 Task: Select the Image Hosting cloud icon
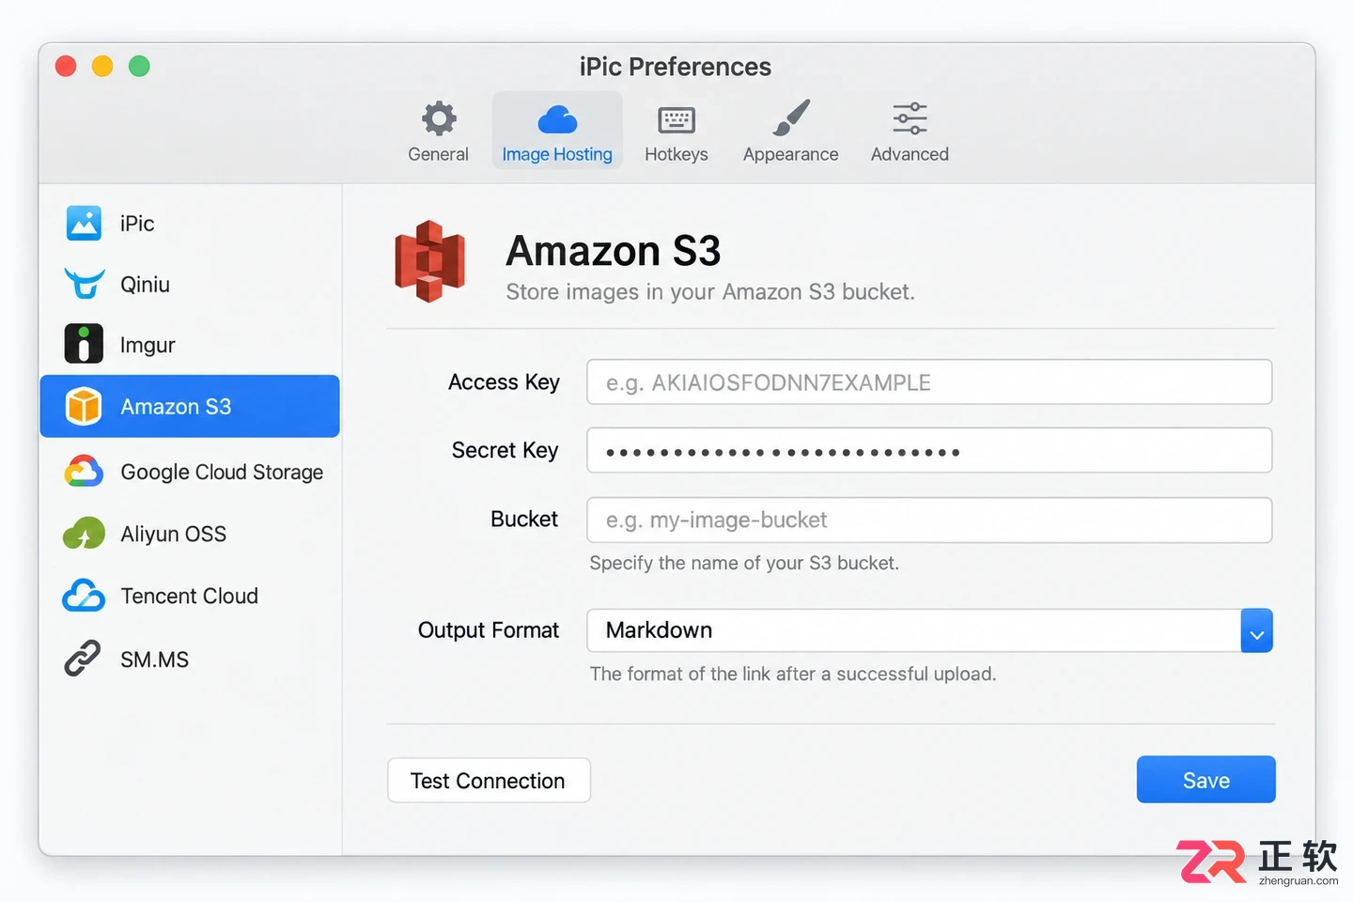tap(557, 120)
